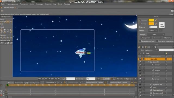Toggle Авто-фиксация ключей checkbox
174x98 pixels.
109,82
